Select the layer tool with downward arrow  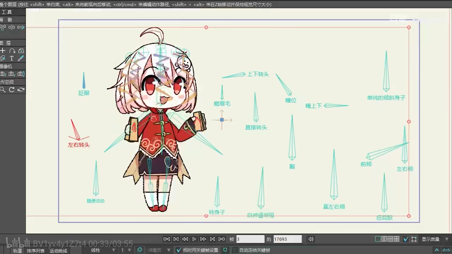21,51
